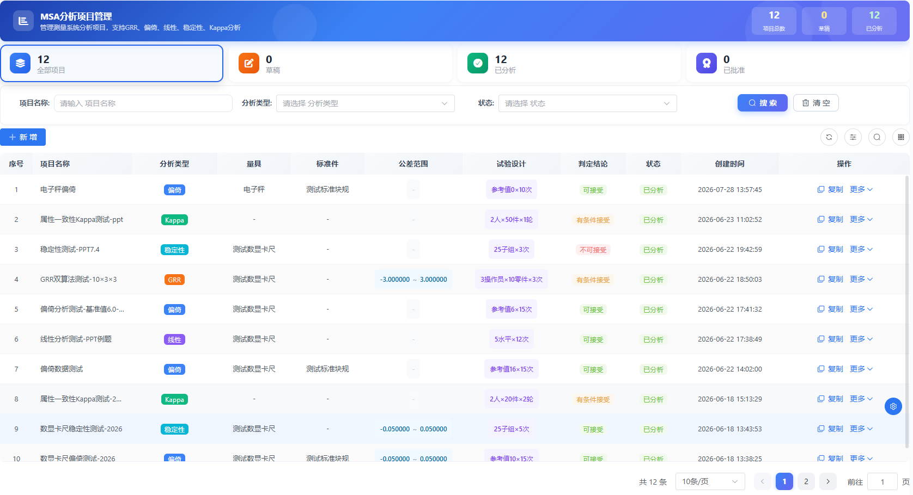Go to page 2
The width and height of the screenshot is (913, 495).
pyautogui.click(x=806, y=481)
